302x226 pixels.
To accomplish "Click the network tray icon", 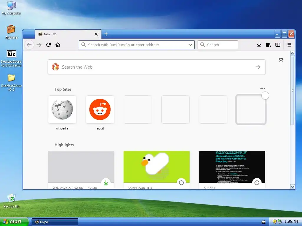I will pos(280,222).
